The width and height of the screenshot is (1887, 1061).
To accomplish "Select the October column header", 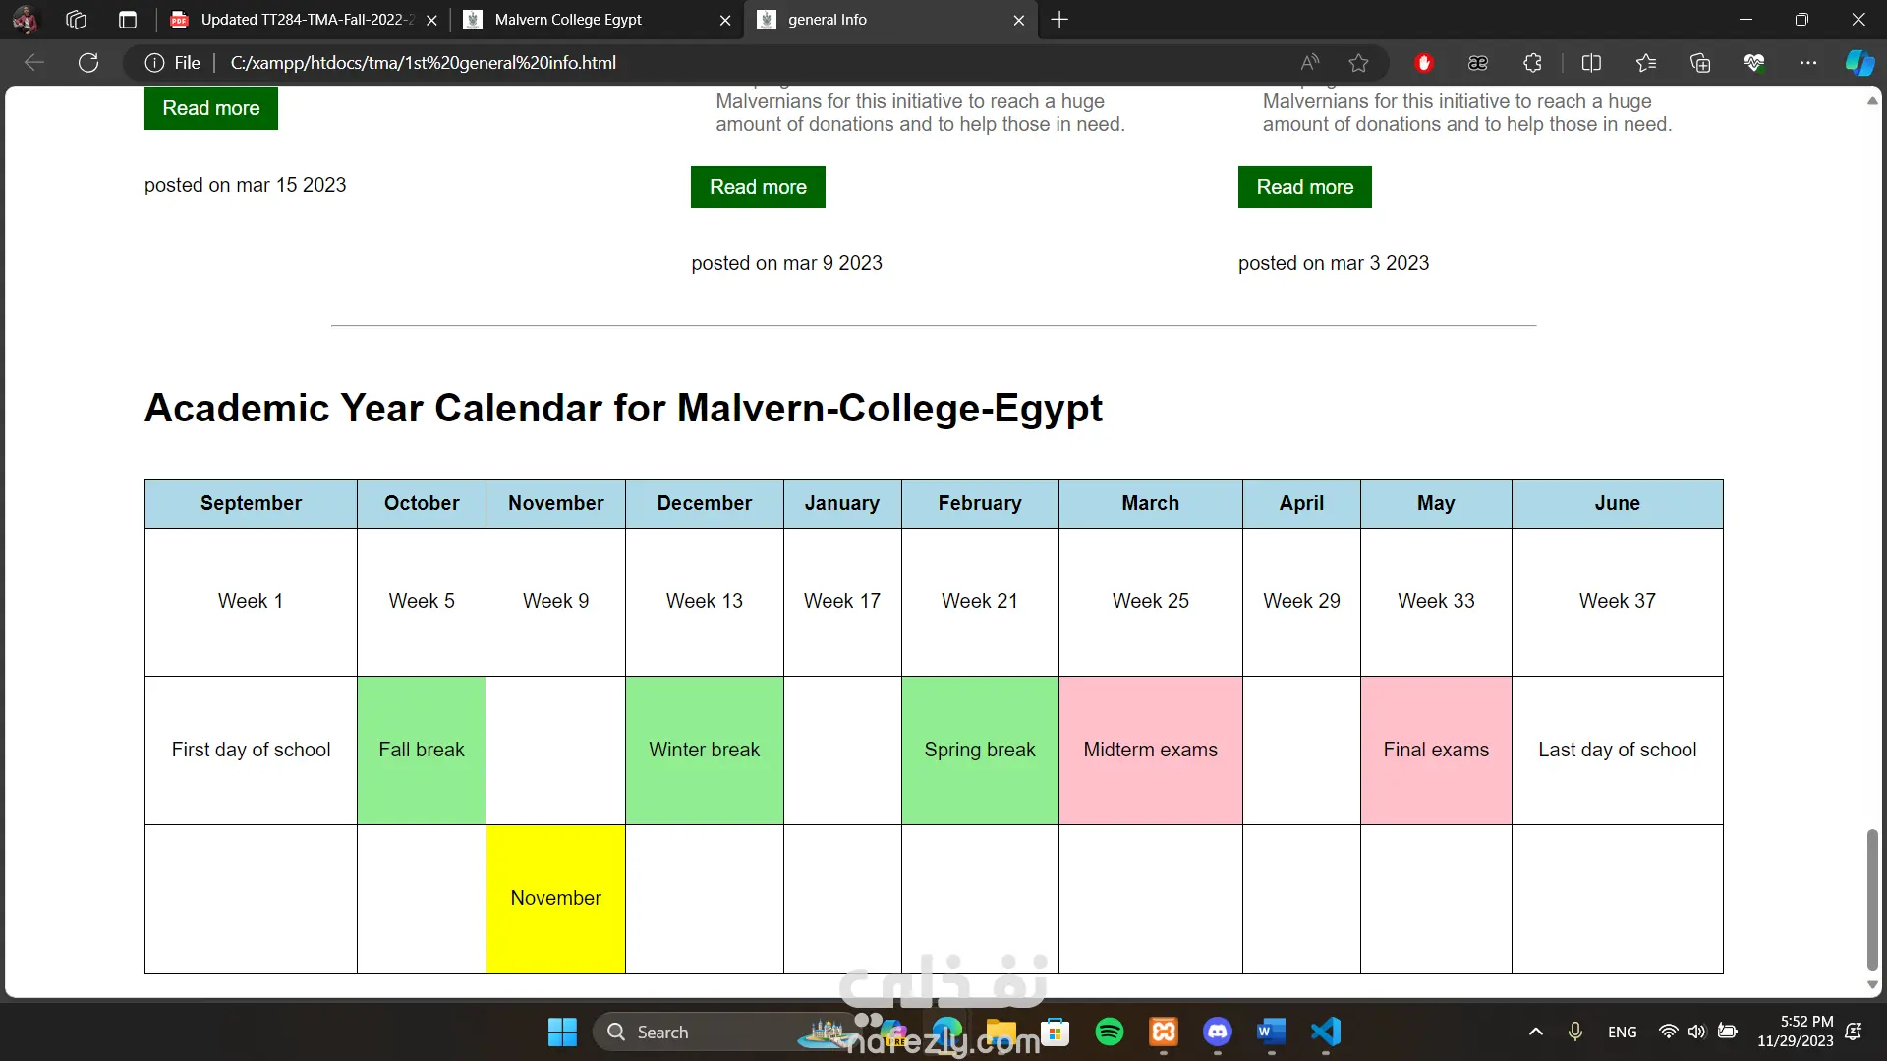I will click(422, 504).
